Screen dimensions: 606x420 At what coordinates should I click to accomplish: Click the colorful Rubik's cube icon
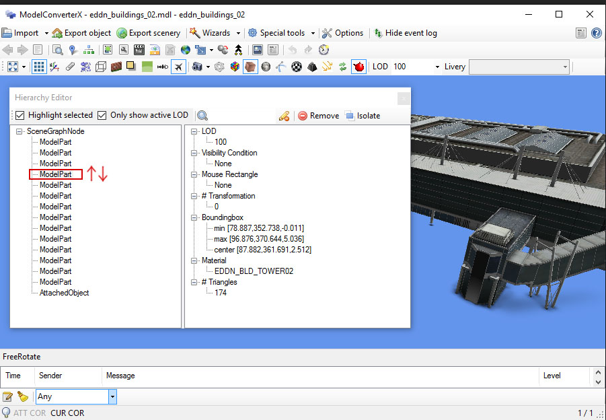click(235, 67)
